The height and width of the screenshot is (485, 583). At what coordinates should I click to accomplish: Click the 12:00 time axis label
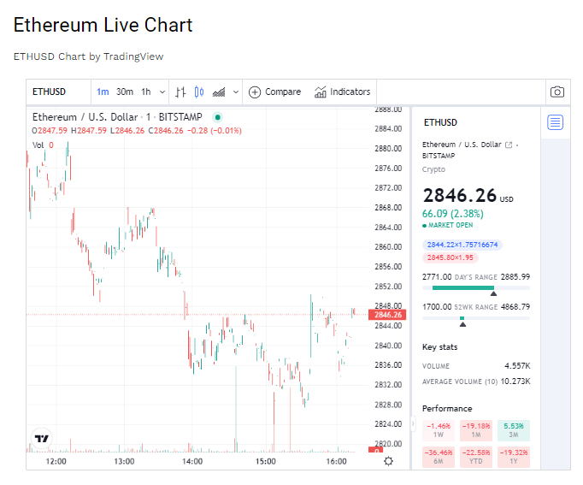[x=56, y=462]
